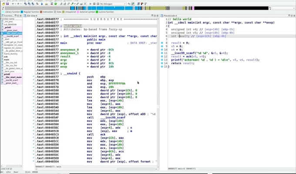The height and width of the screenshot is (174, 296).
Task: Toggle breakpoint dot on line 11 scanf call
Action: (162, 53)
